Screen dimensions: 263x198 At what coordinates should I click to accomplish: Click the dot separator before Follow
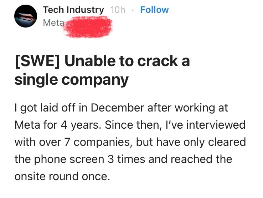coord(133,10)
